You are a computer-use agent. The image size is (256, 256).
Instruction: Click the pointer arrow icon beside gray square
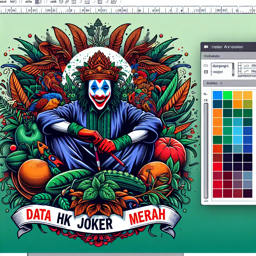40,2
